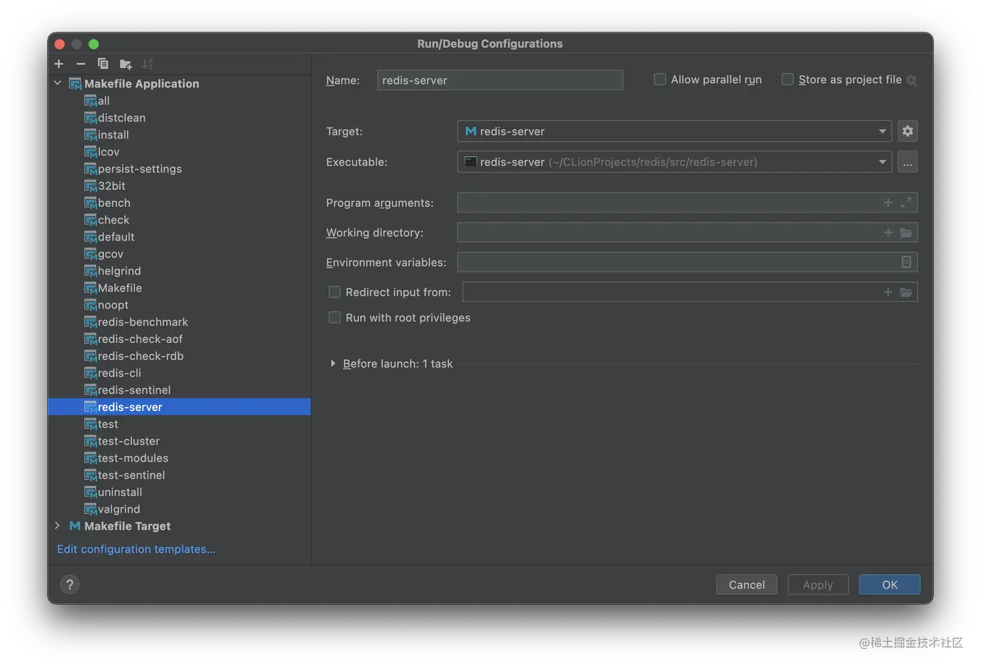Confirm with the OK button

[x=890, y=585]
